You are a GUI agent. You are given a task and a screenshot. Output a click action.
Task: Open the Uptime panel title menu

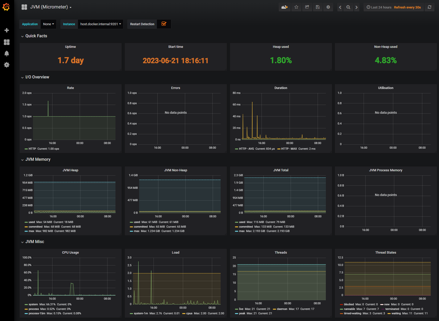click(x=70, y=47)
